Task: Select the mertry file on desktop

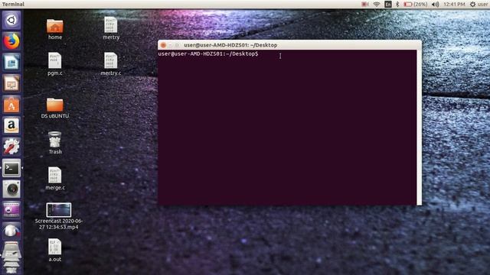Action: tap(111, 28)
